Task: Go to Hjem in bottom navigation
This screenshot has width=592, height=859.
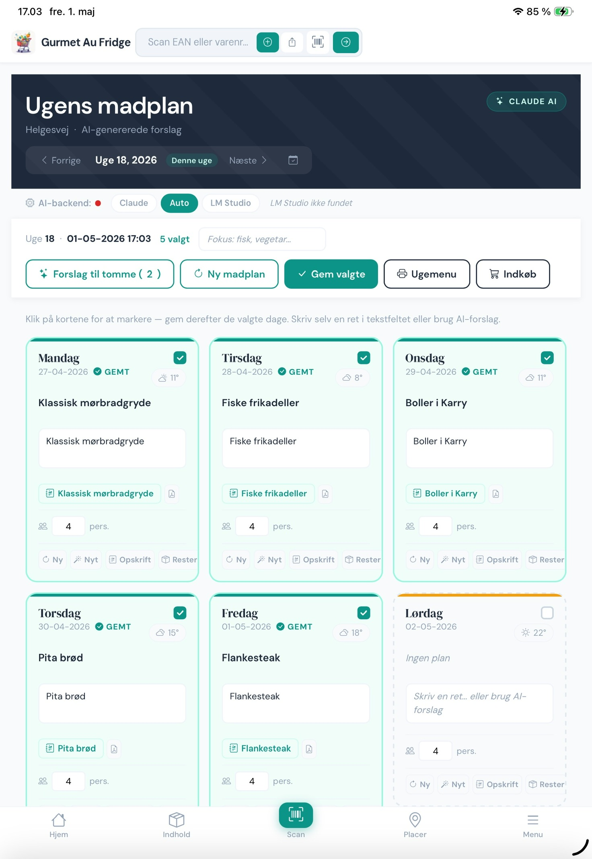Action: click(x=59, y=825)
